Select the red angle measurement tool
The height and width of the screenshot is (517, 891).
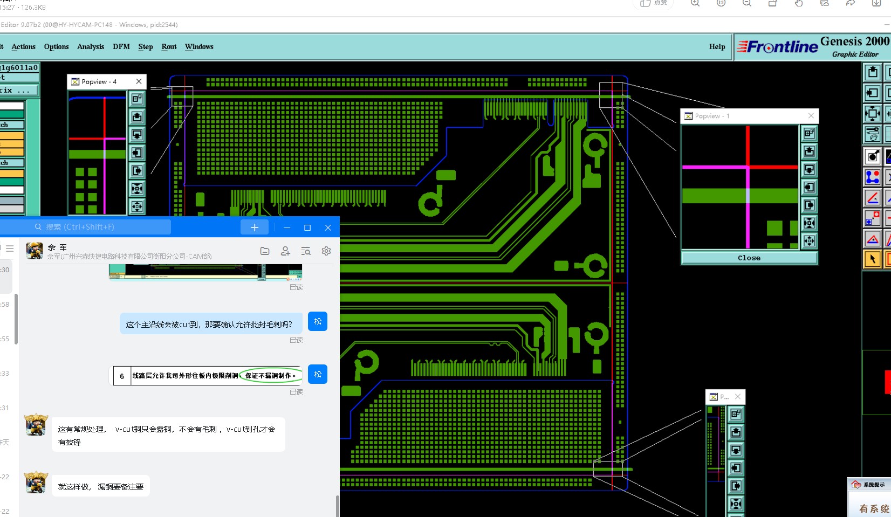click(873, 198)
